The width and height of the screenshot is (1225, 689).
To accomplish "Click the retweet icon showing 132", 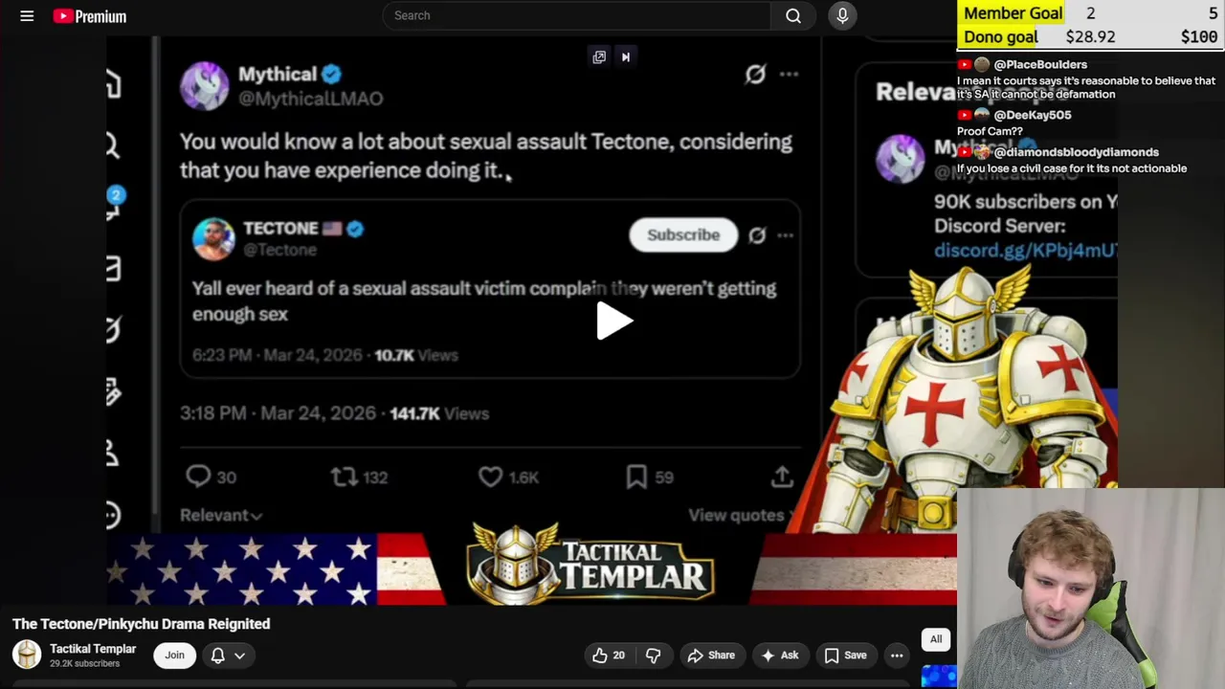I will [344, 477].
